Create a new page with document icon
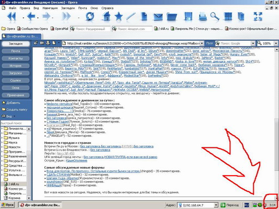 tap(144, 16)
